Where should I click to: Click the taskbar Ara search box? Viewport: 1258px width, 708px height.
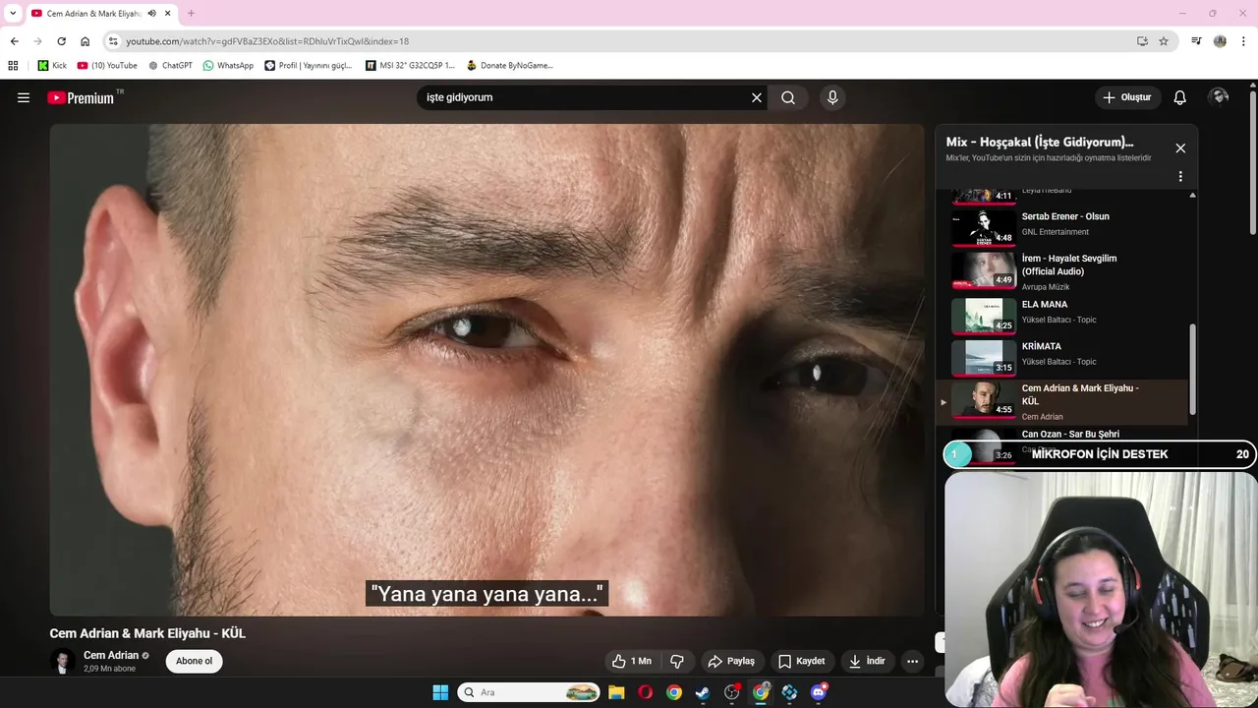point(530,692)
